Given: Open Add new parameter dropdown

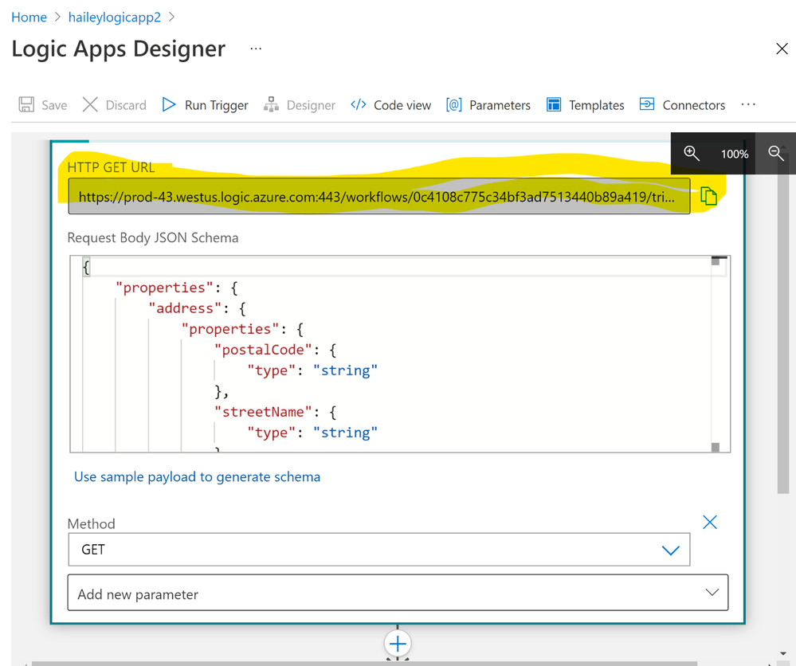Looking at the screenshot, I should (398, 593).
